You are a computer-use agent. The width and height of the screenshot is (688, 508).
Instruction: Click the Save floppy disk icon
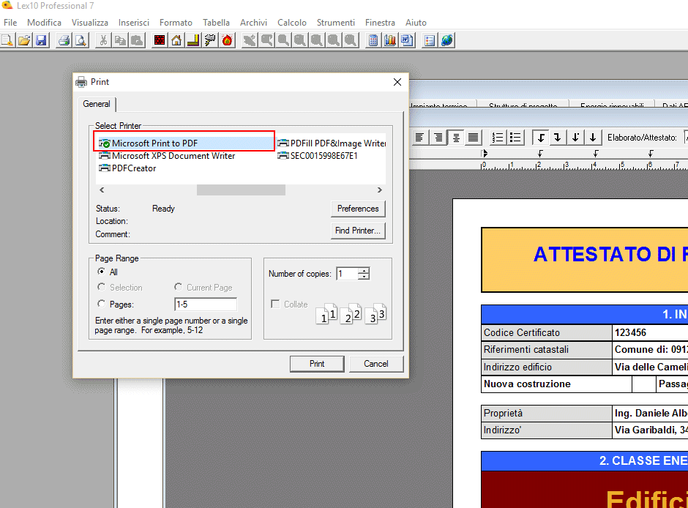tap(41, 40)
